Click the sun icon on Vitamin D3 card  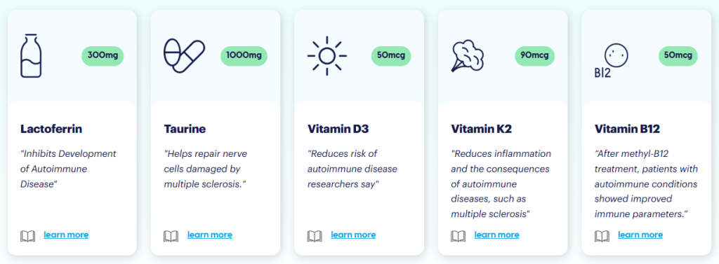[x=327, y=56]
